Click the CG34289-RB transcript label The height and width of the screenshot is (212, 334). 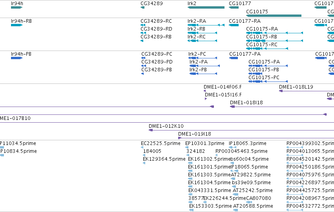coord(156,37)
